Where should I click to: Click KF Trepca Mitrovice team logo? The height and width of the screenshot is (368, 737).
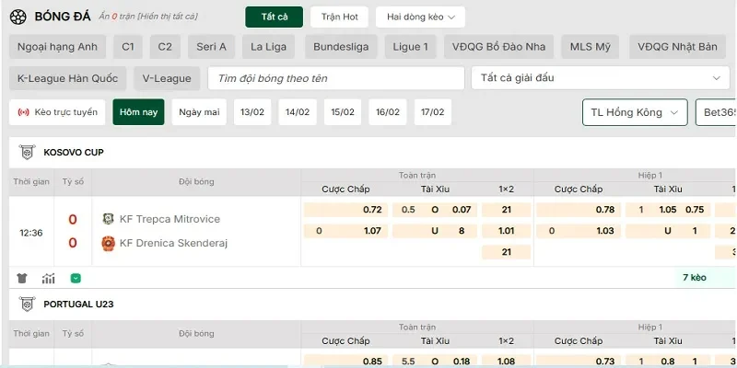[x=108, y=219]
